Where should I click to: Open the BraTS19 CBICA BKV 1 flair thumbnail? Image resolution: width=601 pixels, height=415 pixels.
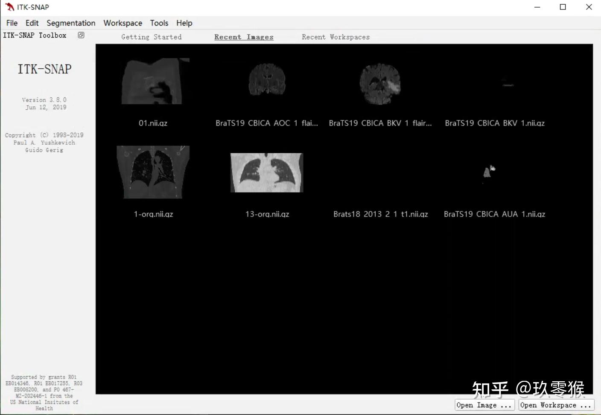click(x=380, y=84)
